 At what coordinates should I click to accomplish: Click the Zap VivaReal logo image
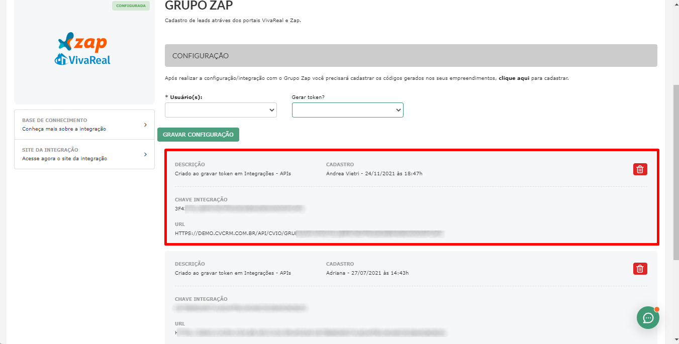82,49
